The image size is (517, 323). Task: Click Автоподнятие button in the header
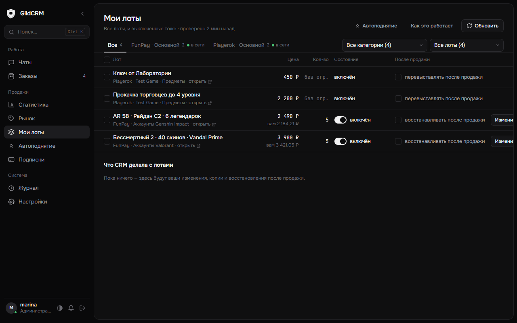tap(376, 26)
